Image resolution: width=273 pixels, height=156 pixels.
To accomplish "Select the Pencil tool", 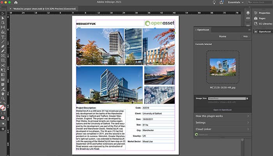I will click(x=3, y=51).
